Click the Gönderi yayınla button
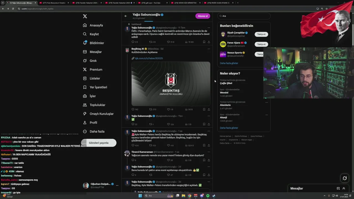354x199 pixels. tap(99, 143)
